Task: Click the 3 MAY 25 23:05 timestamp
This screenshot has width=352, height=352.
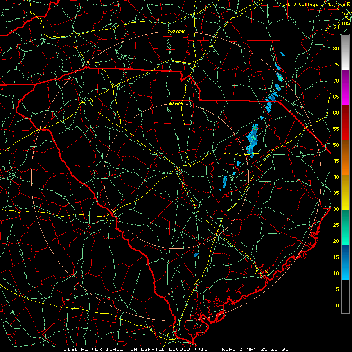Action: click(x=264, y=349)
